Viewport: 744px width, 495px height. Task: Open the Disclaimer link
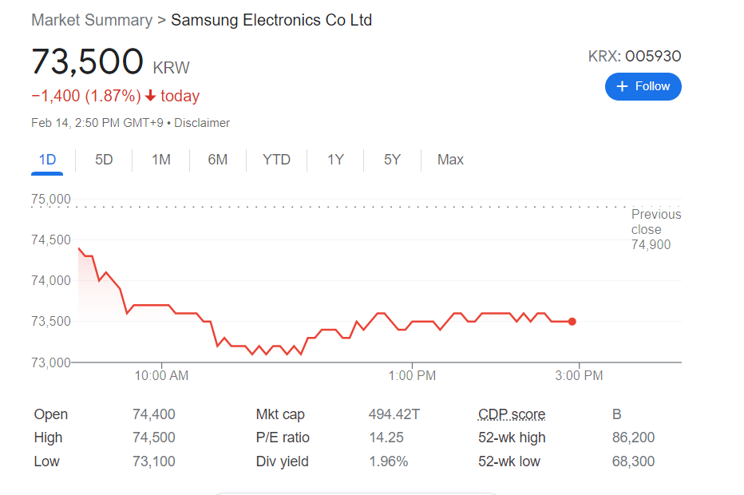(202, 123)
